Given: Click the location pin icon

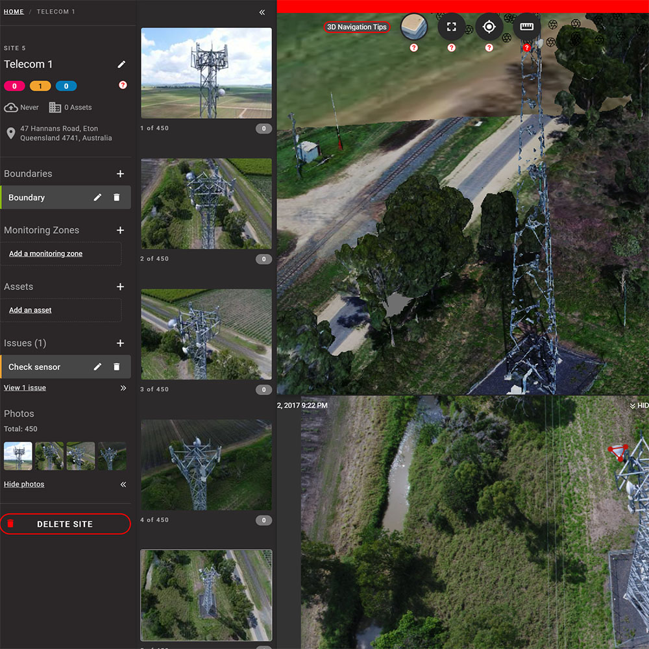Looking at the screenshot, I should click(x=11, y=133).
